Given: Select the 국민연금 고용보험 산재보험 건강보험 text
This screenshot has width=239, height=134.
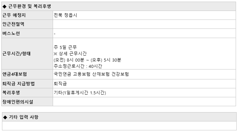Looking at the screenshot, I should (x=91, y=74).
